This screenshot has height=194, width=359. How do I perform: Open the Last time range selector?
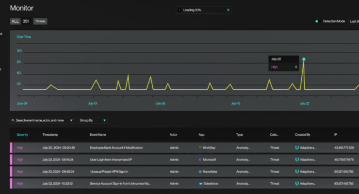pyautogui.click(x=354, y=21)
